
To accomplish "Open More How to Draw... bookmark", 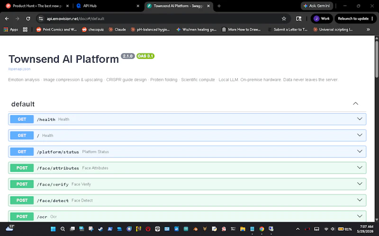I will 242,29.
